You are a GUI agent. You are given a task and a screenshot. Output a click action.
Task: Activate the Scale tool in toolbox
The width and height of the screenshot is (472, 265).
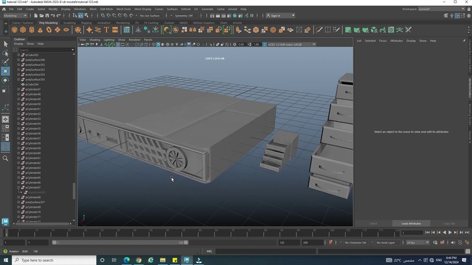6,90
